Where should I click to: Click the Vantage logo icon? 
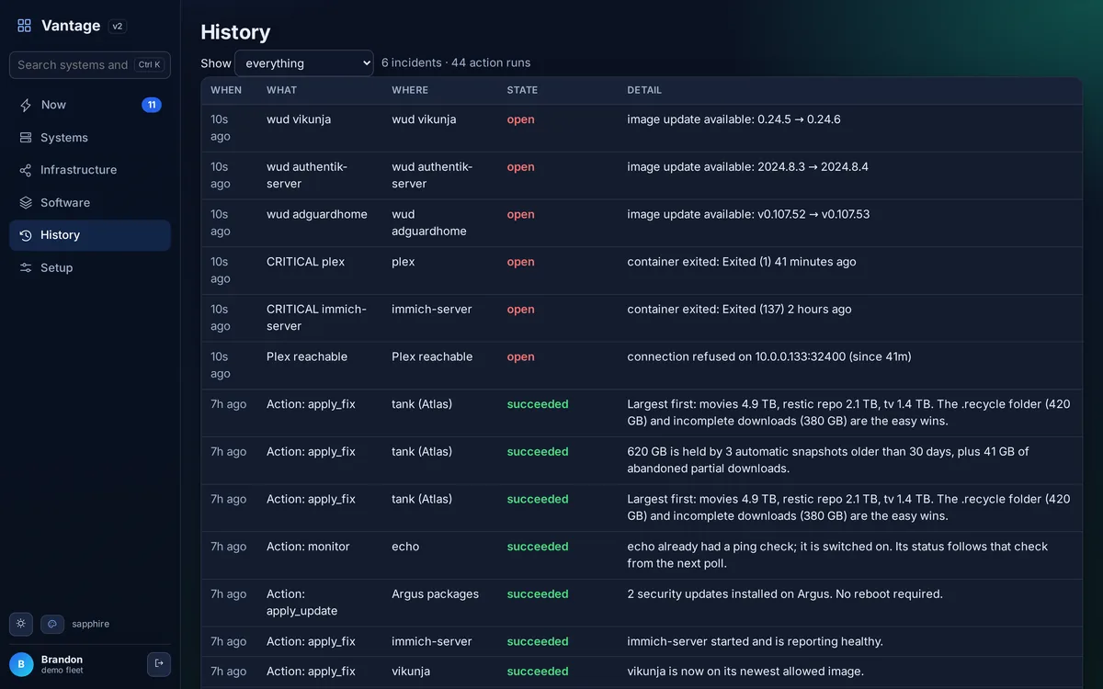click(25, 26)
